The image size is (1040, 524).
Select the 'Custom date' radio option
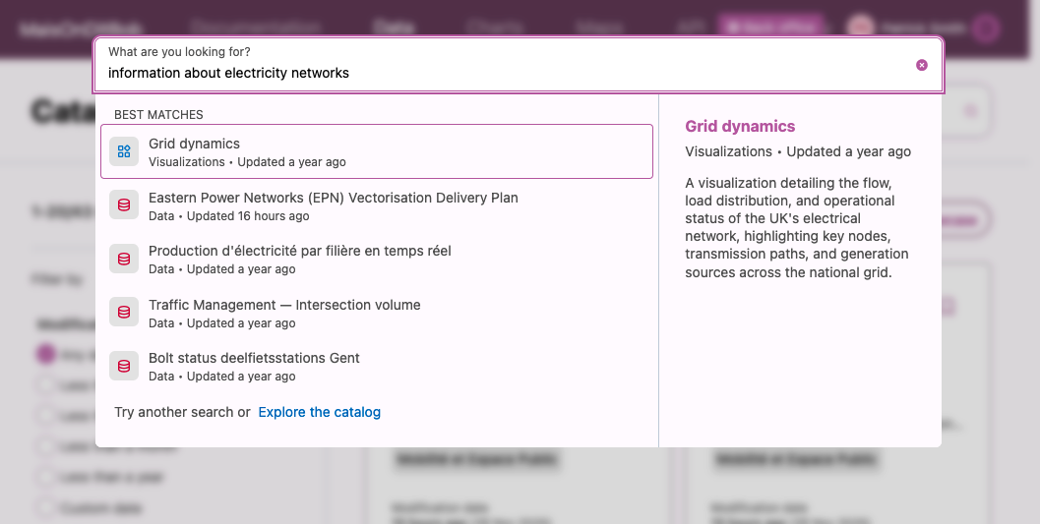pos(45,508)
